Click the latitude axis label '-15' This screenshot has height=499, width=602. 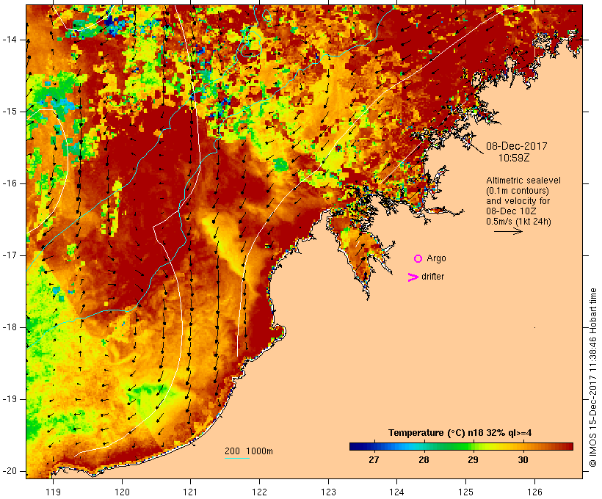point(10,112)
